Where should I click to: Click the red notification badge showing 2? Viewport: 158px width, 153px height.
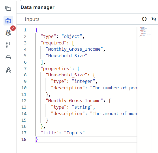13,28
